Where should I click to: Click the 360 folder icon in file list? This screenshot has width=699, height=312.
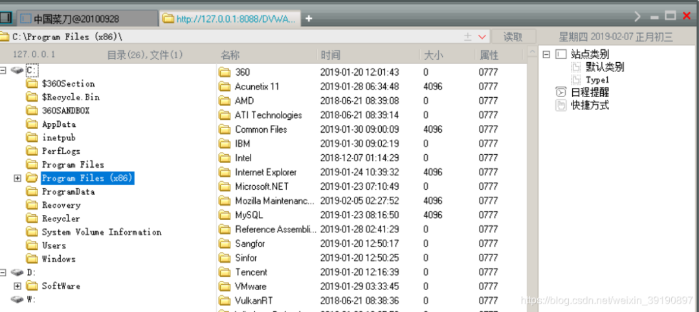pos(225,72)
